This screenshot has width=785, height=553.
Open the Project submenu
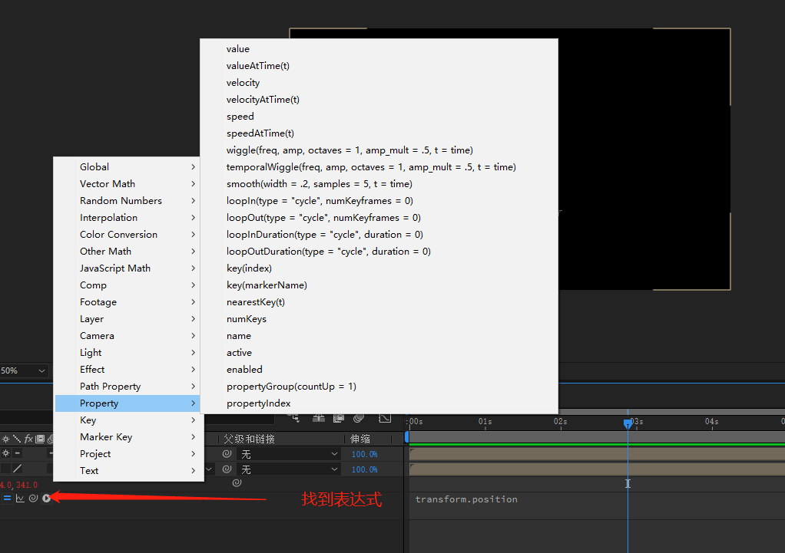coord(129,454)
